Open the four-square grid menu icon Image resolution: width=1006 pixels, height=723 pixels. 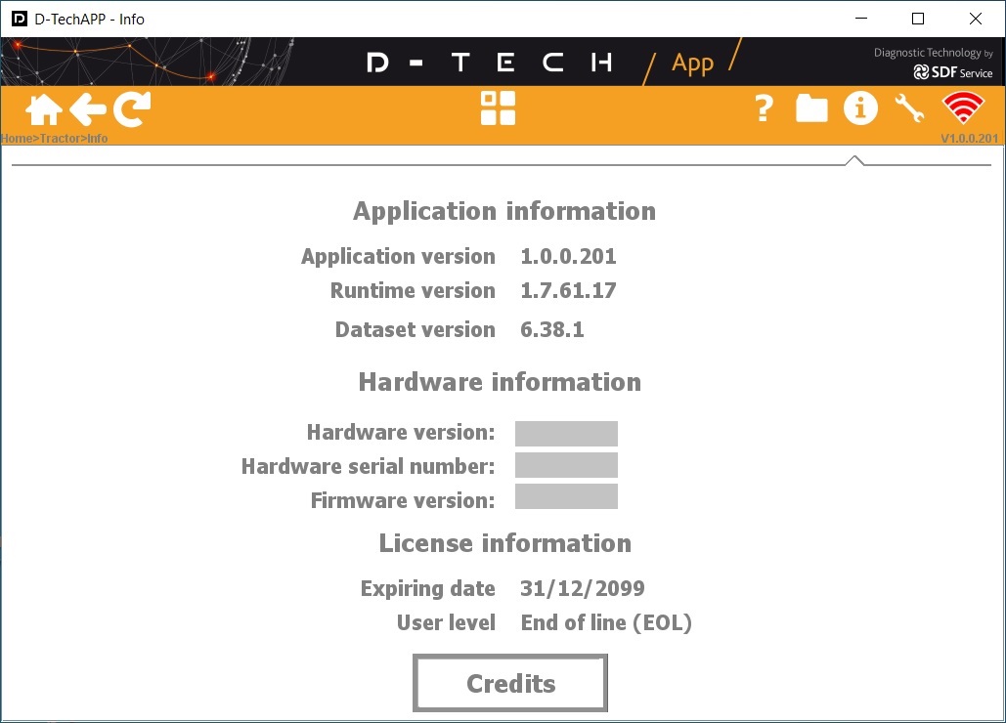[498, 107]
